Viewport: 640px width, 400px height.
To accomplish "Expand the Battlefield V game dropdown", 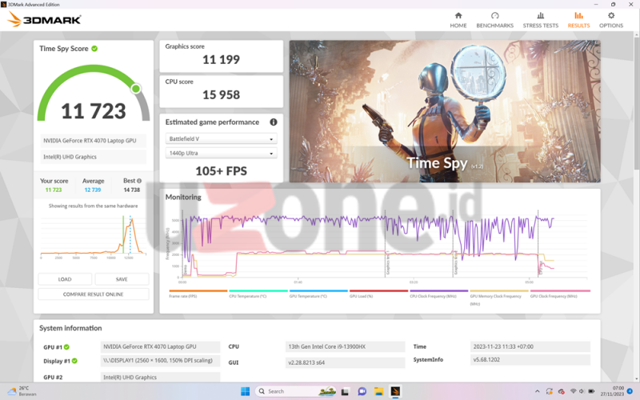I will pyautogui.click(x=221, y=138).
